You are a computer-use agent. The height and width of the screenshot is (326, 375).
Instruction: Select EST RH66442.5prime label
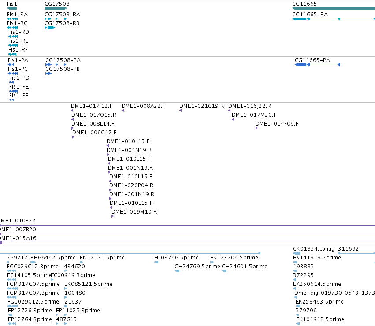(53, 258)
